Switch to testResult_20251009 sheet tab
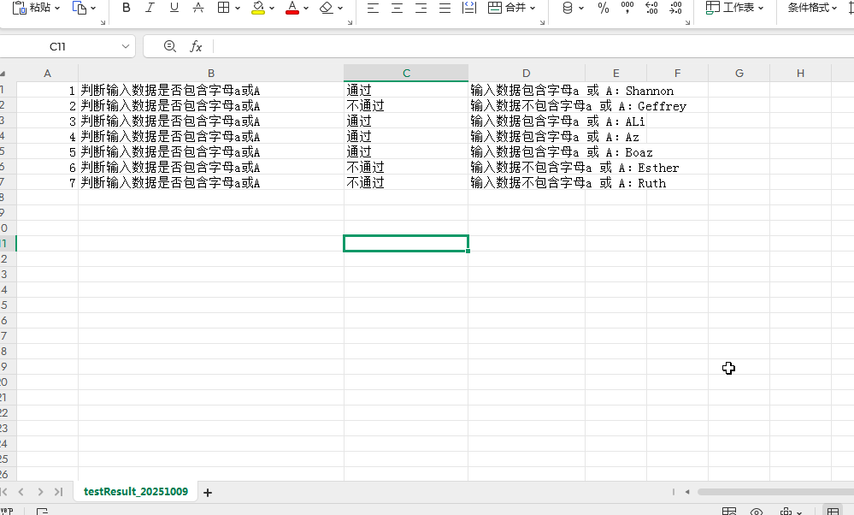Screen dimensions: 854x515 click(x=136, y=492)
